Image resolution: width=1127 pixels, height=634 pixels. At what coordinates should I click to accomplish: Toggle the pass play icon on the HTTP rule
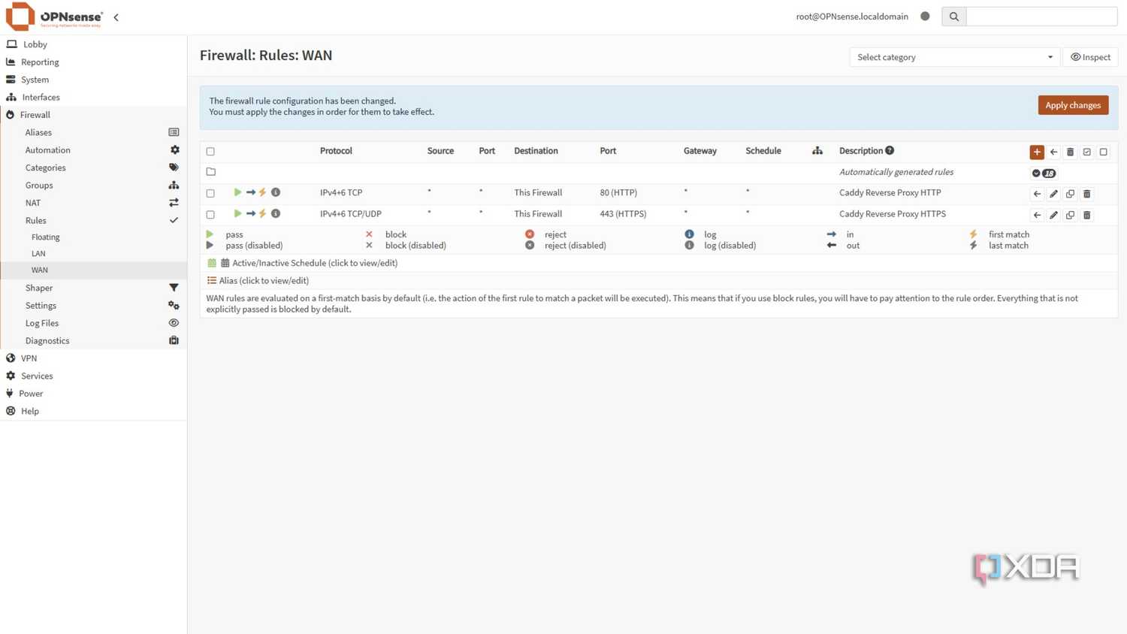237,192
